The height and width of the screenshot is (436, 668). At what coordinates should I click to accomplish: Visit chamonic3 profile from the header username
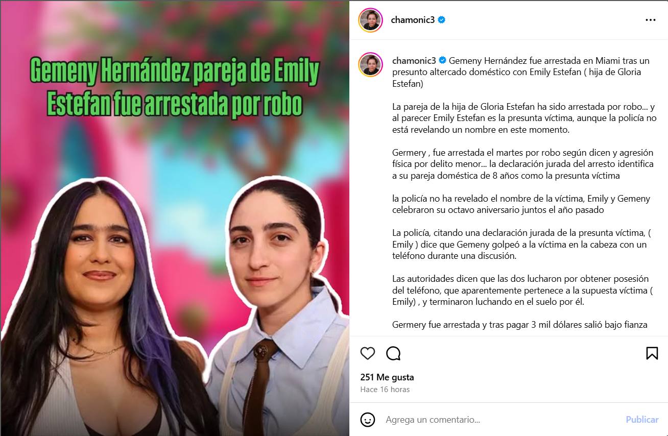point(413,20)
